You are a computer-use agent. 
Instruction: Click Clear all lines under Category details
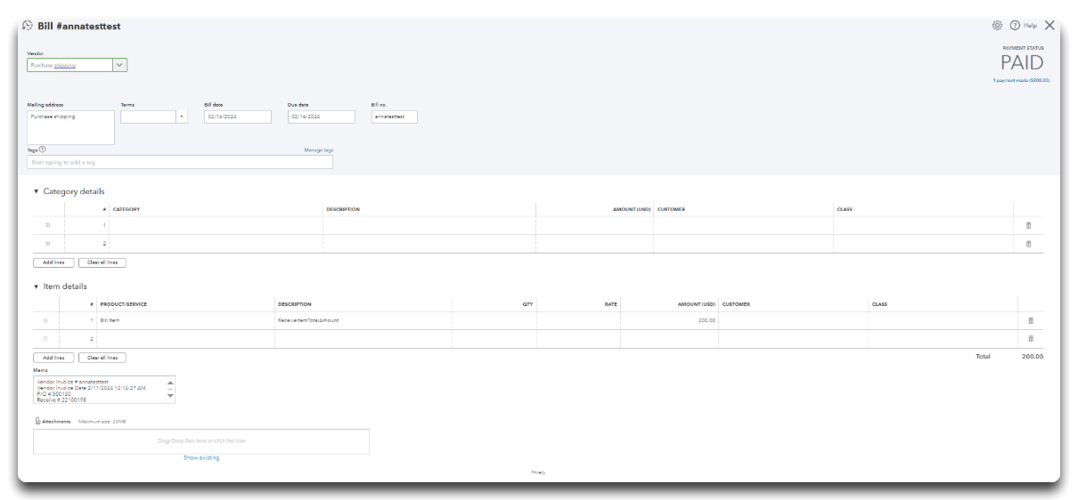click(x=102, y=262)
